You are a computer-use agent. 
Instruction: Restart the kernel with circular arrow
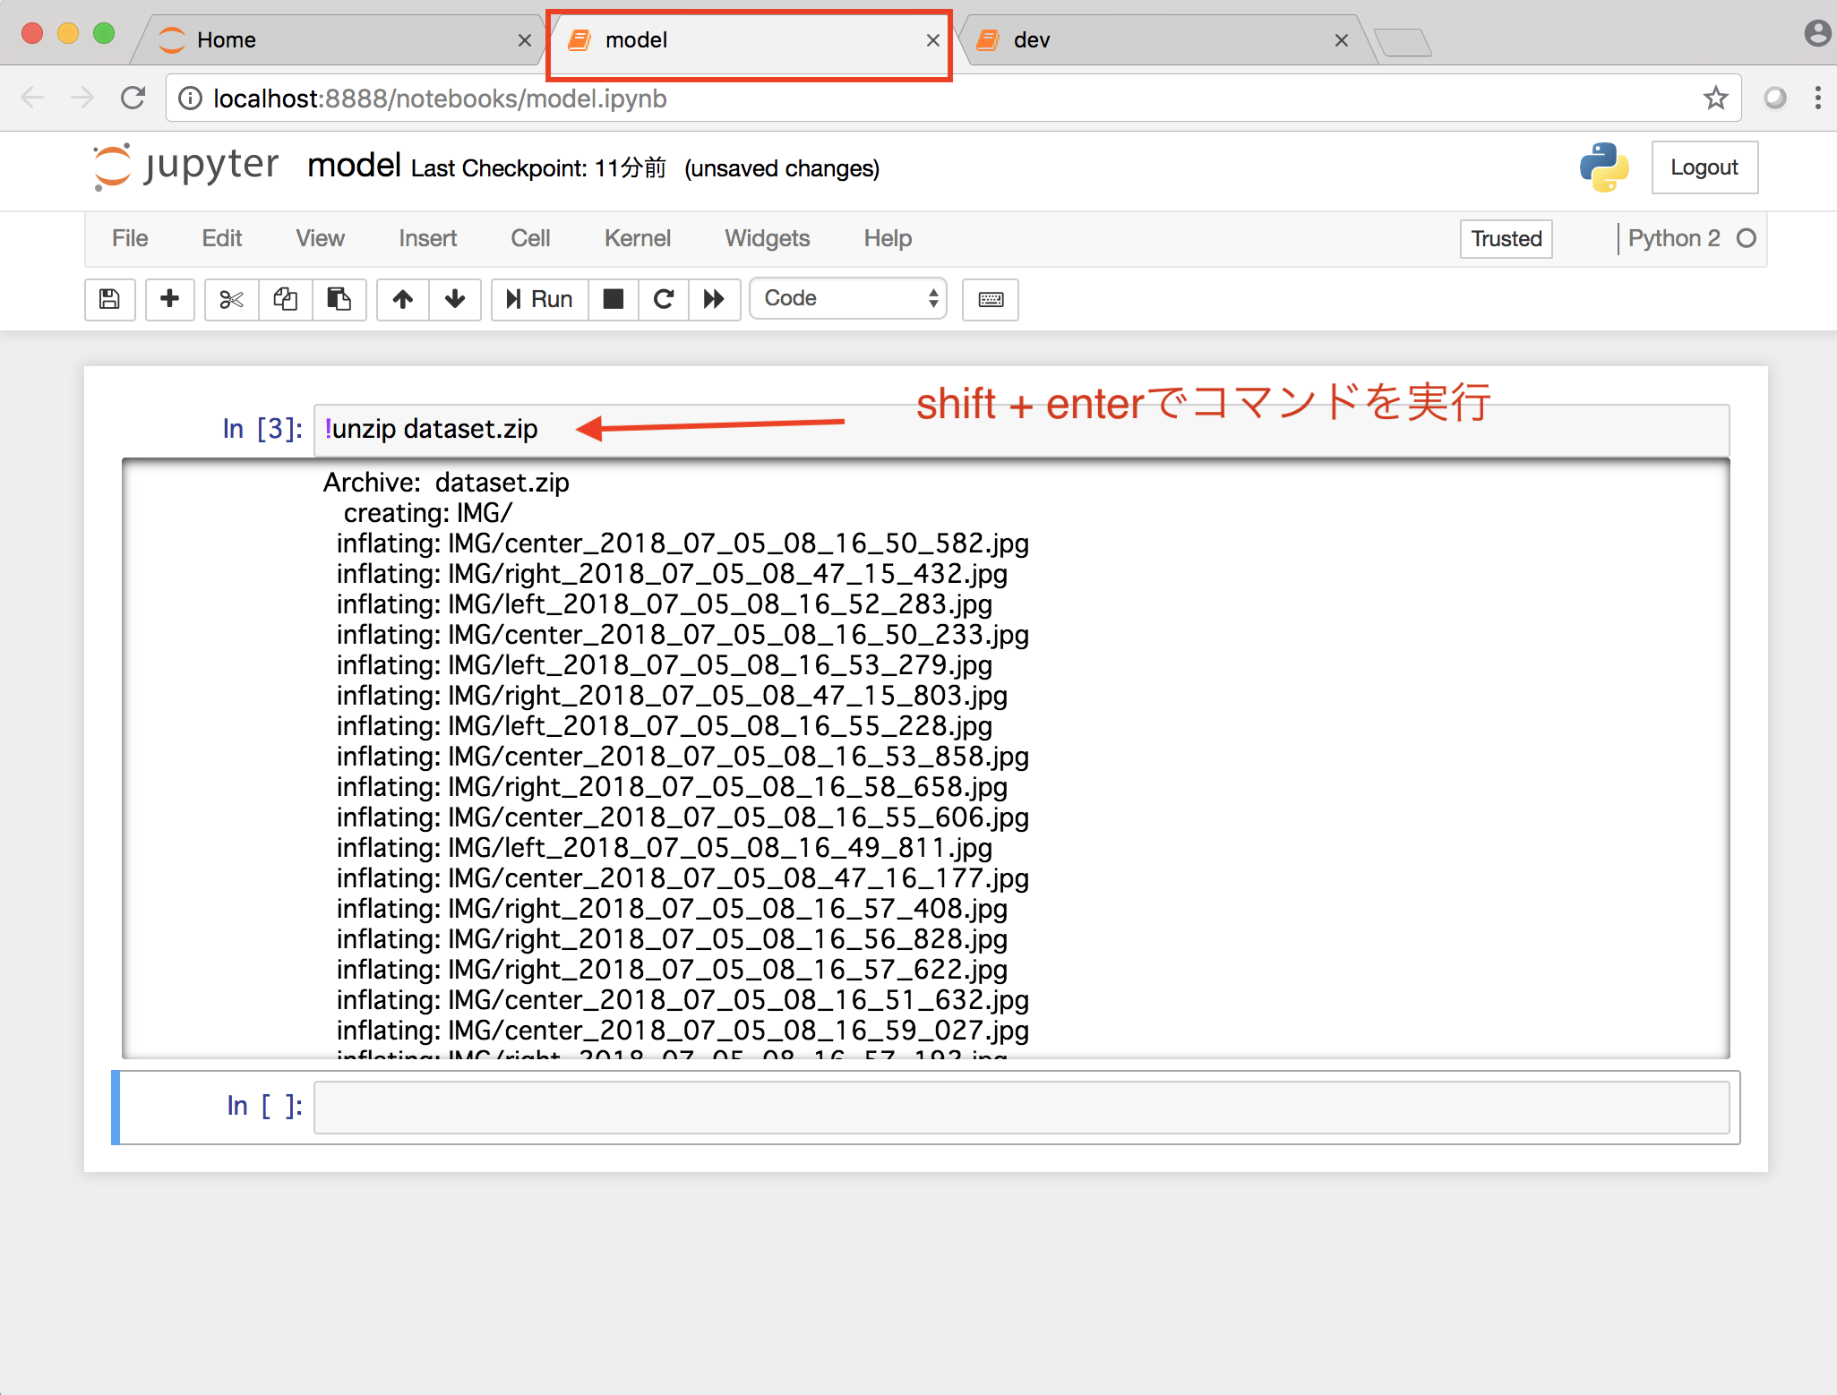664,299
